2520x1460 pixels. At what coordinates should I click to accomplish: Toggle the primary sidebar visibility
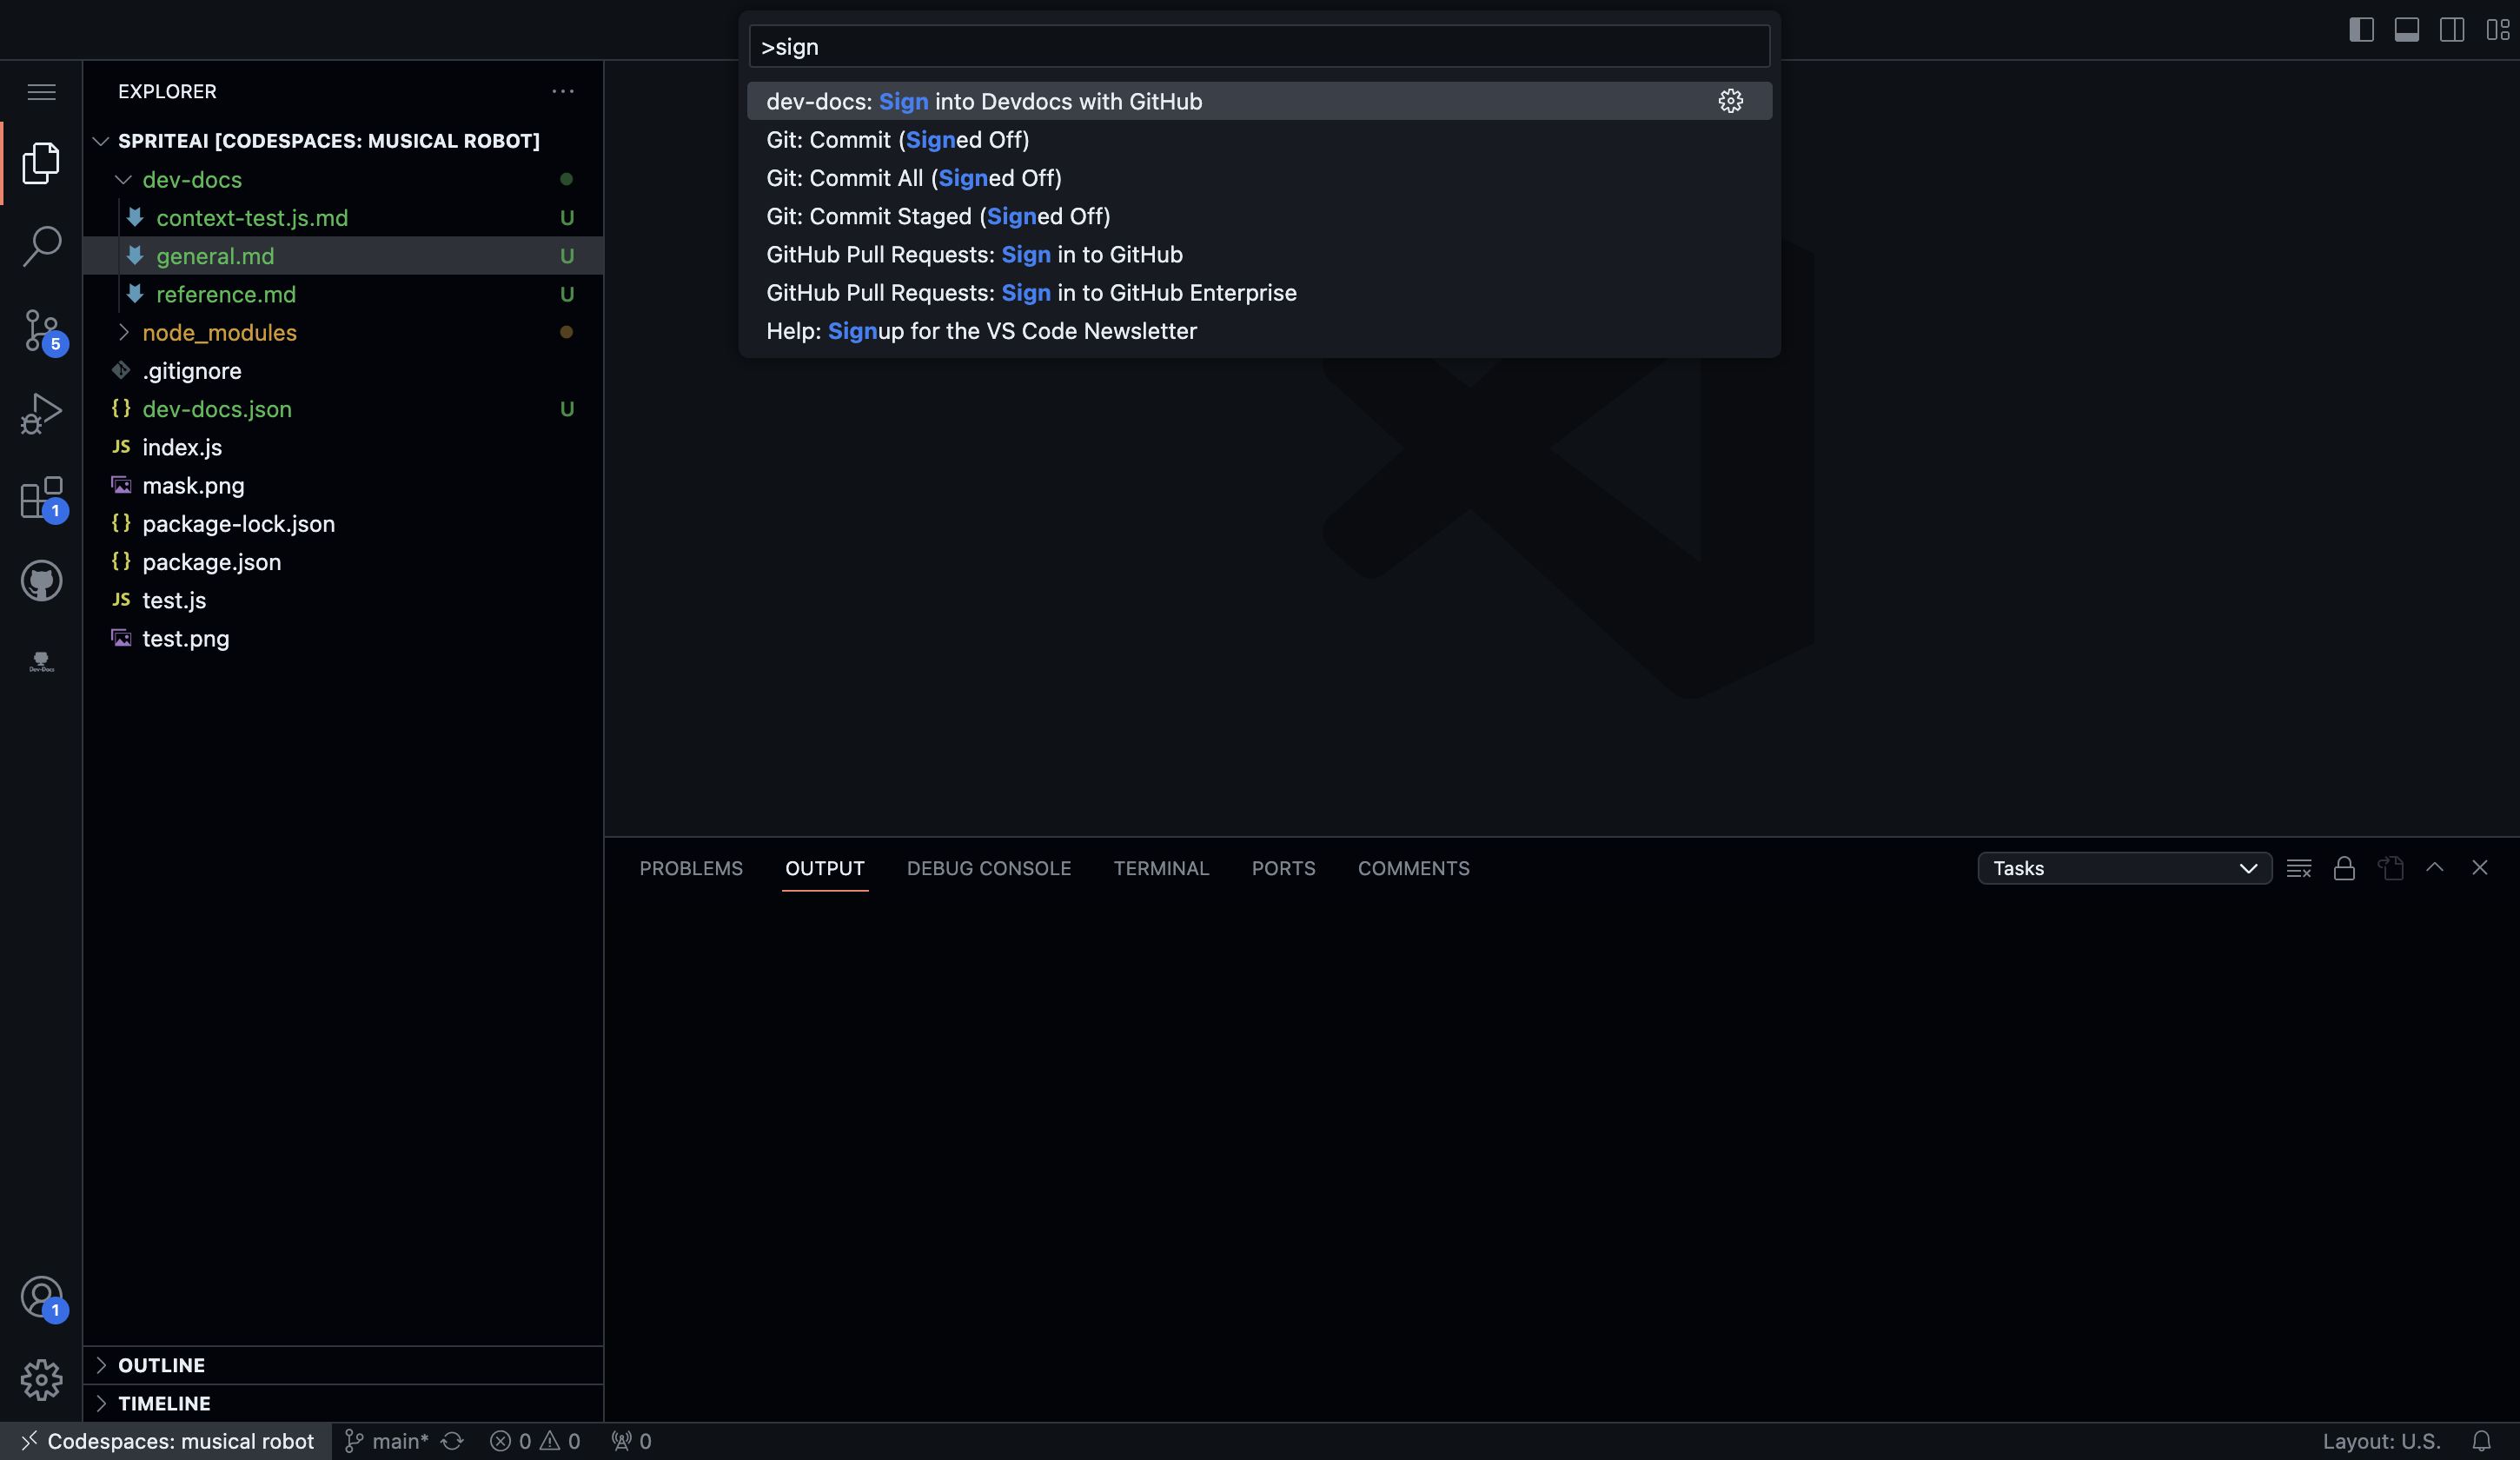[2361, 30]
